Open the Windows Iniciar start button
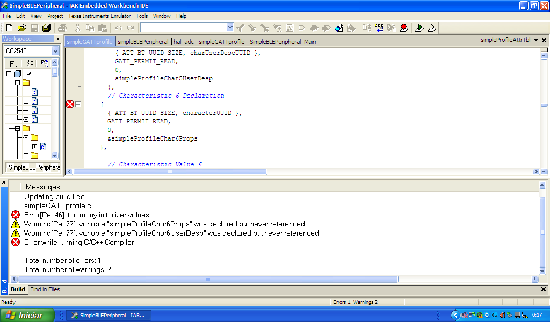The height and width of the screenshot is (322, 550). click(27, 316)
